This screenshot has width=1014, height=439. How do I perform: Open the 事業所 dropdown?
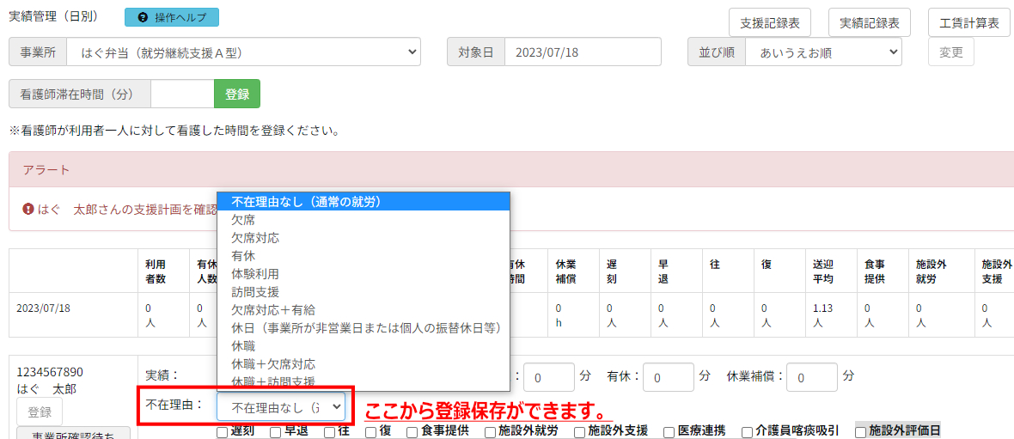(x=243, y=52)
